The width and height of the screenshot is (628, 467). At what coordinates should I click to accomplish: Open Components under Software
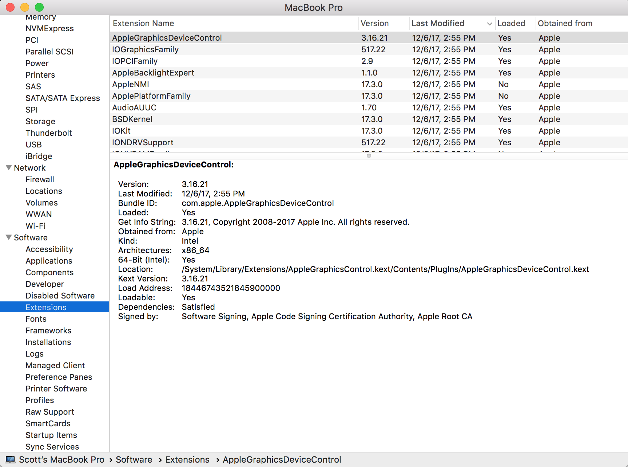[49, 272]
